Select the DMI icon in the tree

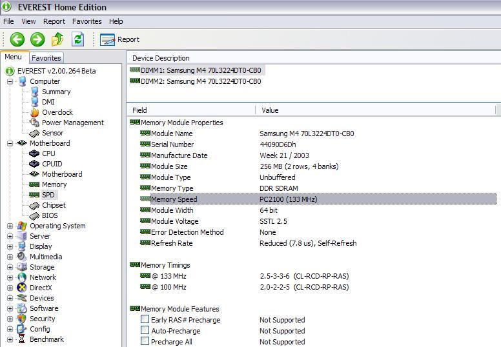(x=34, y=102)
